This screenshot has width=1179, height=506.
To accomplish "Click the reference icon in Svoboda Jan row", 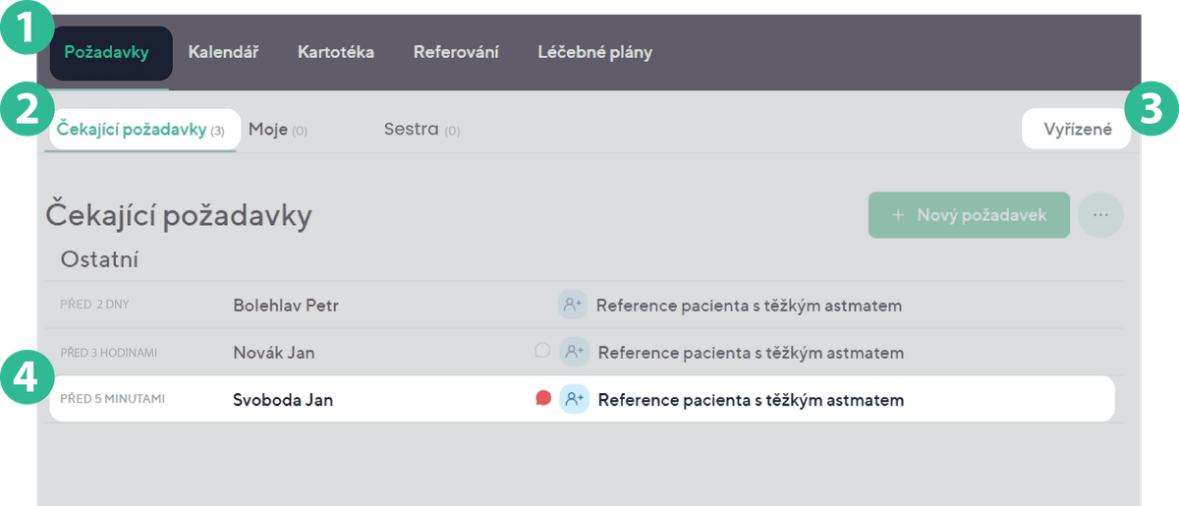I will pyautogui.click(x=575, y=399).
